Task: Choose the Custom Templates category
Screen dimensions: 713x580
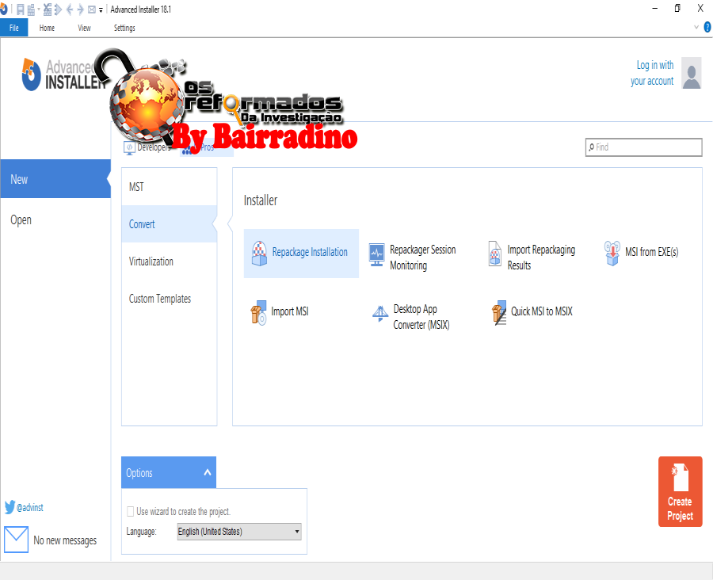Action: point(170,299)
